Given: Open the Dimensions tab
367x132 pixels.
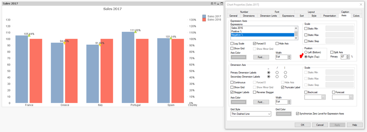Looking at the screenshot, I should point(249,16).
